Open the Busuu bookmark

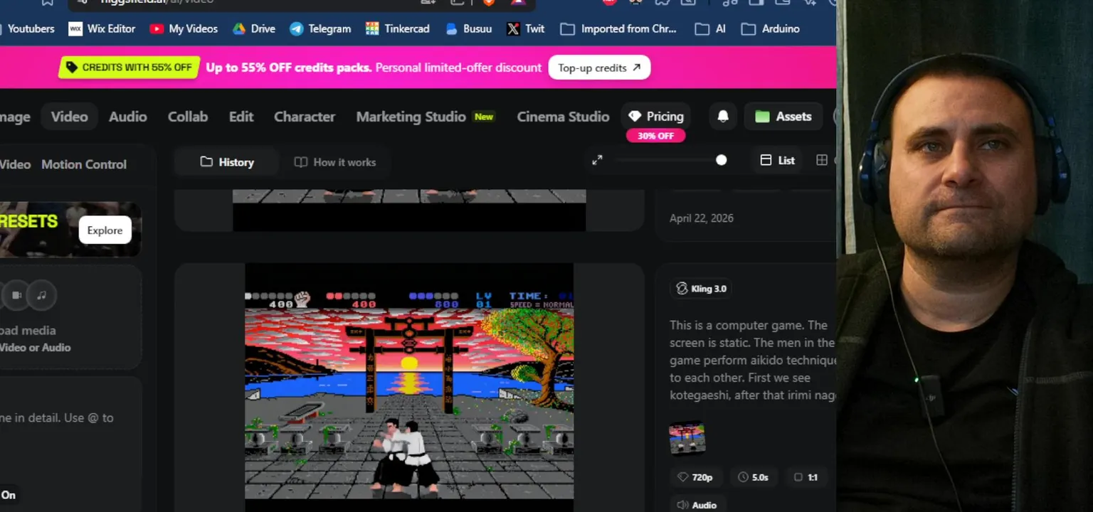pyautogui.click(x=468, y=28)
